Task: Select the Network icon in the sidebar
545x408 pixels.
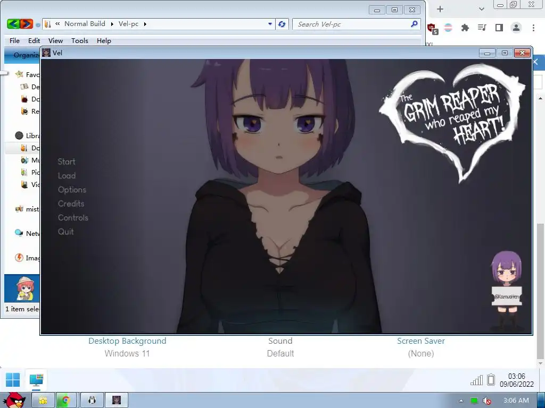Action: point(19,233)
